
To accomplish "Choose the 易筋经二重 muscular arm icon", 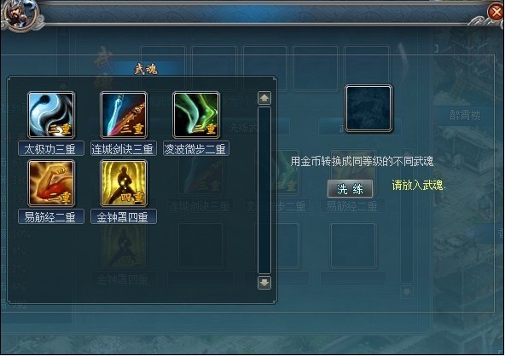I will (51, 183).
